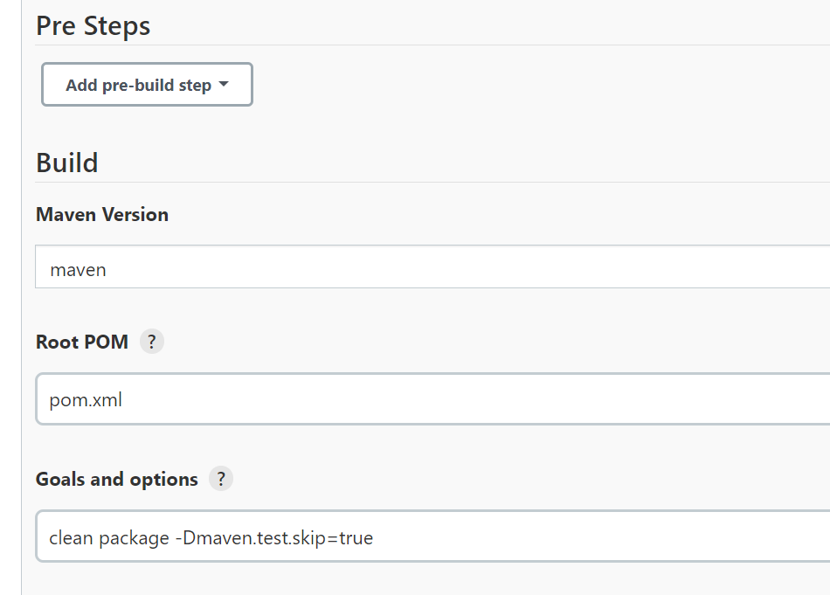Click the 'pom.xml' text in Root POM
This screenshot has height=595, width=830.
tap(86, 400)
